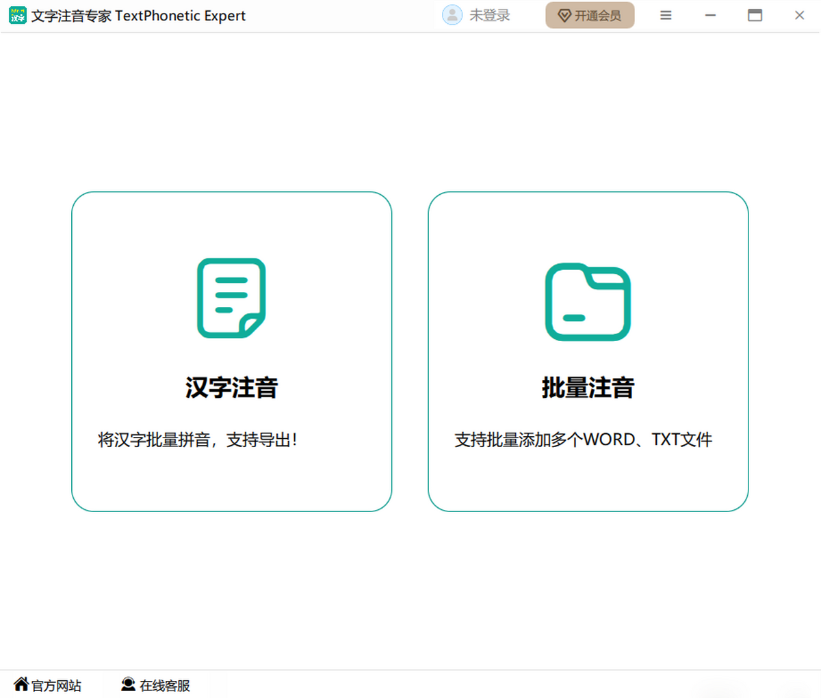
Task: Click the 未登录 login text
Action: tap(489, 15)
